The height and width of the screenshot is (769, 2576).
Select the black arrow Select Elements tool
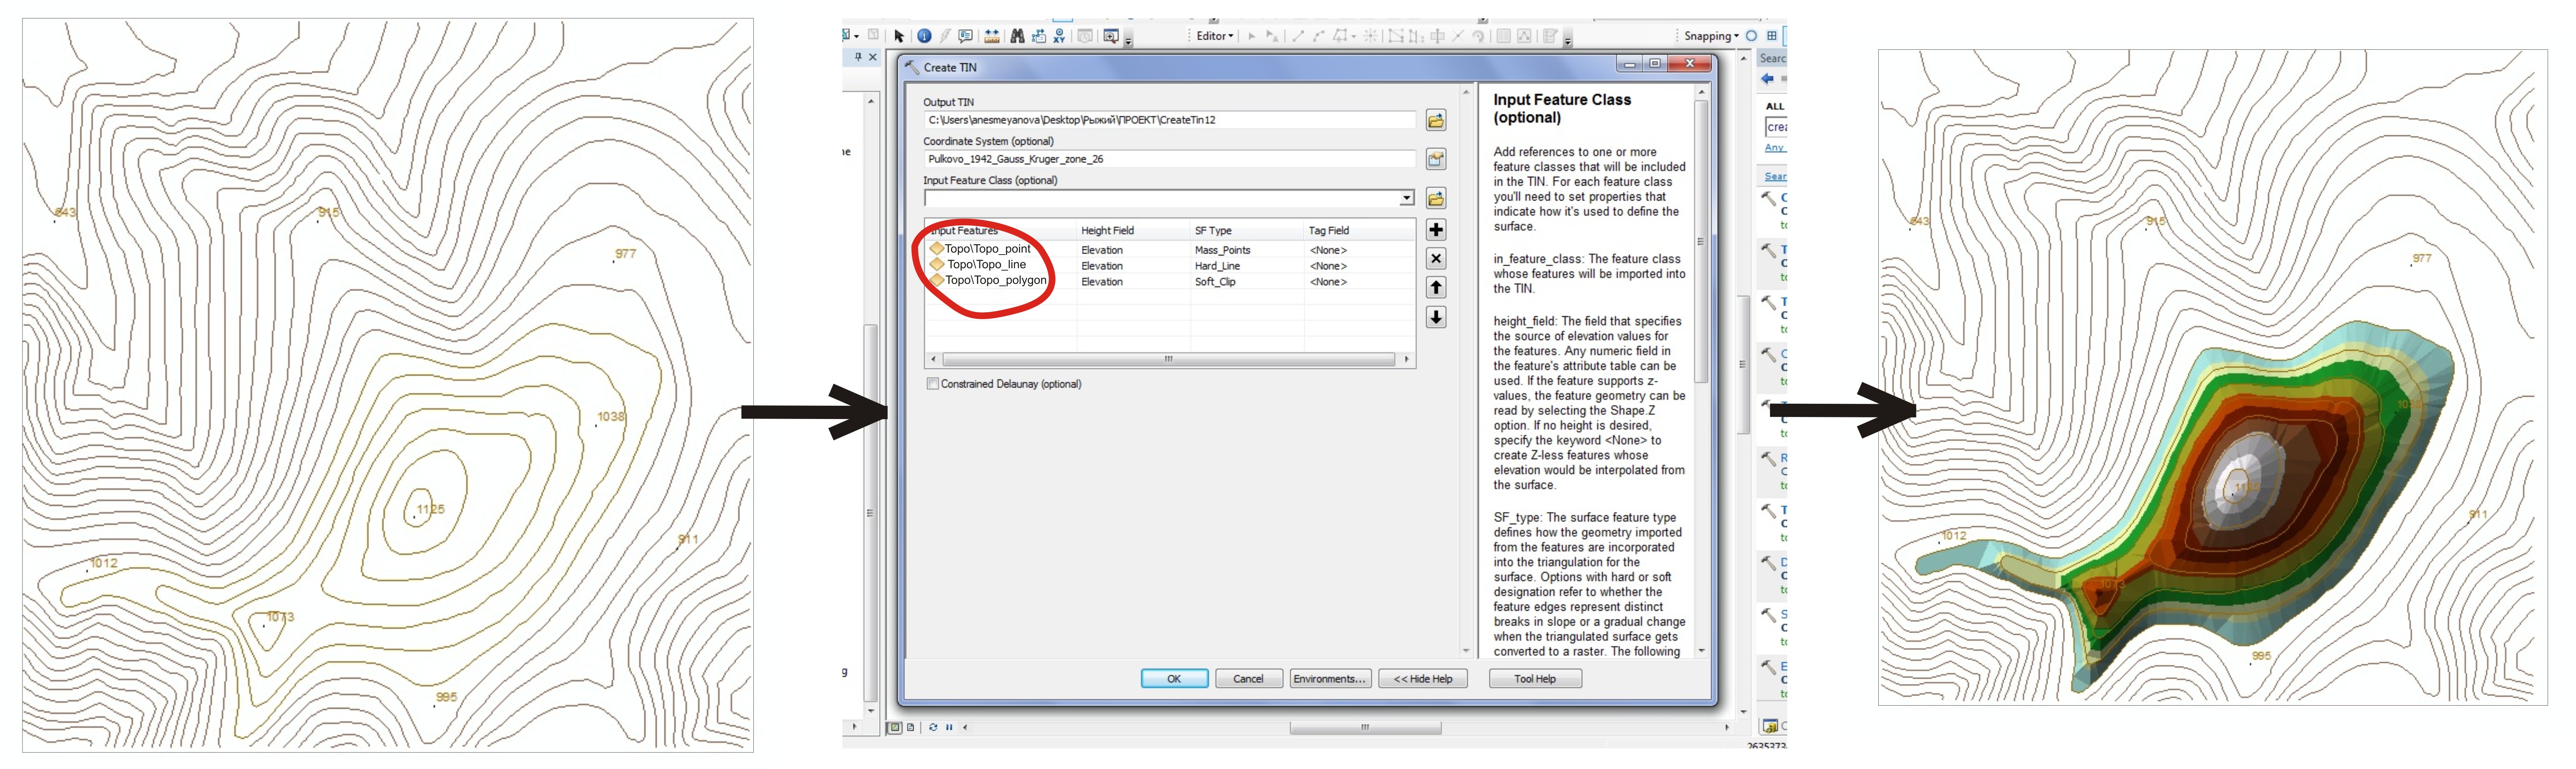899,36
